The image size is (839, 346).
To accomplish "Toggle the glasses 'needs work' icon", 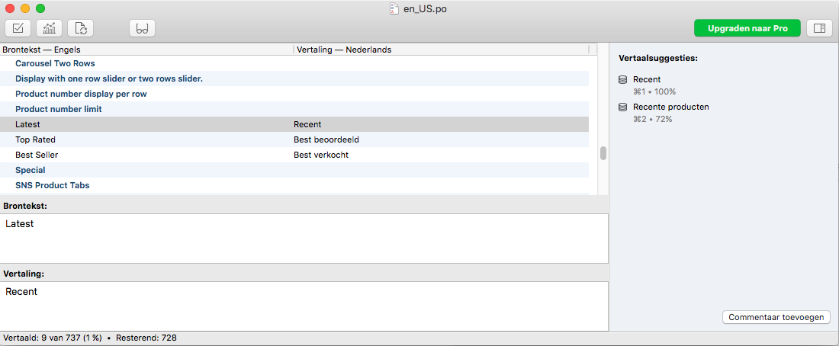I will (142, 28).
